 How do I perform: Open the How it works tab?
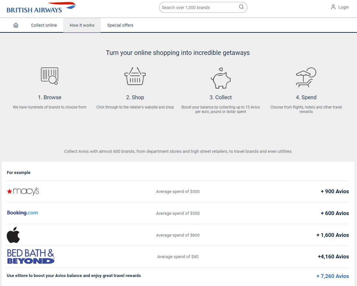tap(82, 25)
